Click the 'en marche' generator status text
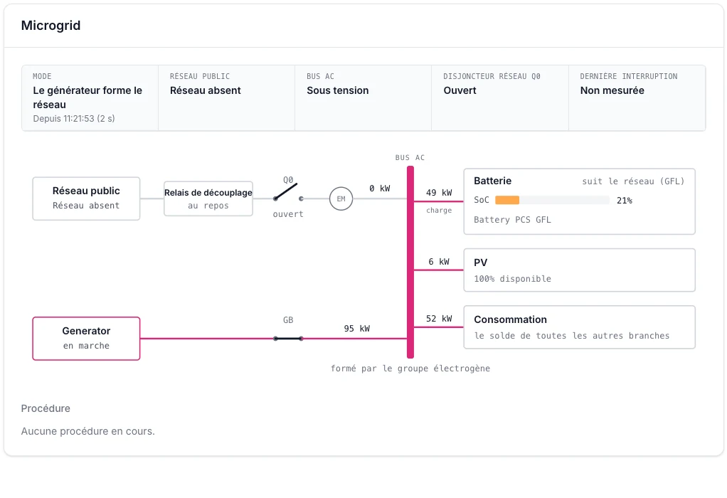 click(86, 346)
